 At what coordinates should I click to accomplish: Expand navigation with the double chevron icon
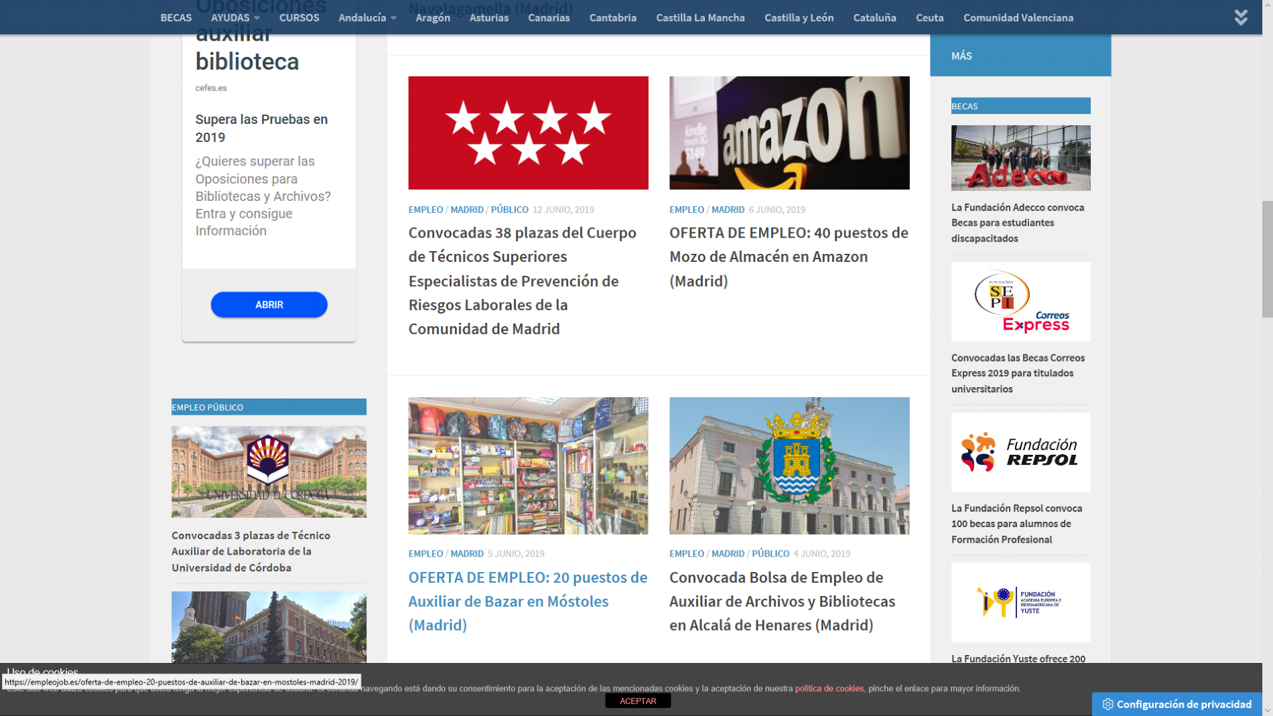point(1241,17)
